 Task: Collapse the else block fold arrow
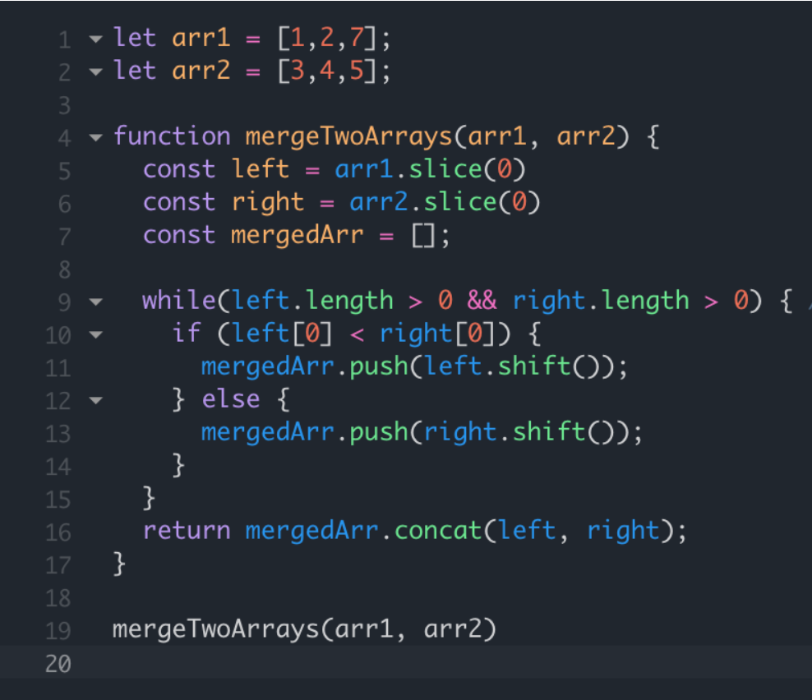click(x=95, y=399)
